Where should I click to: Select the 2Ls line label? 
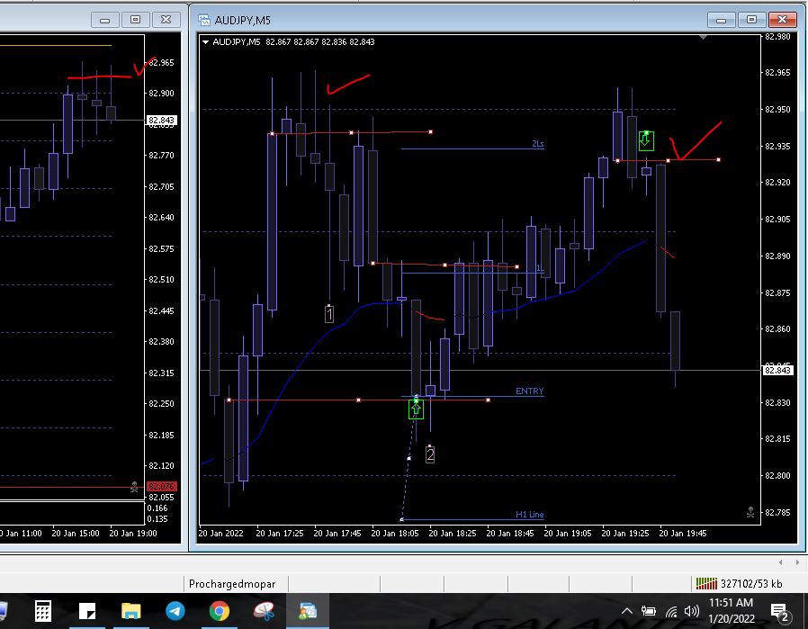point(537,144)
